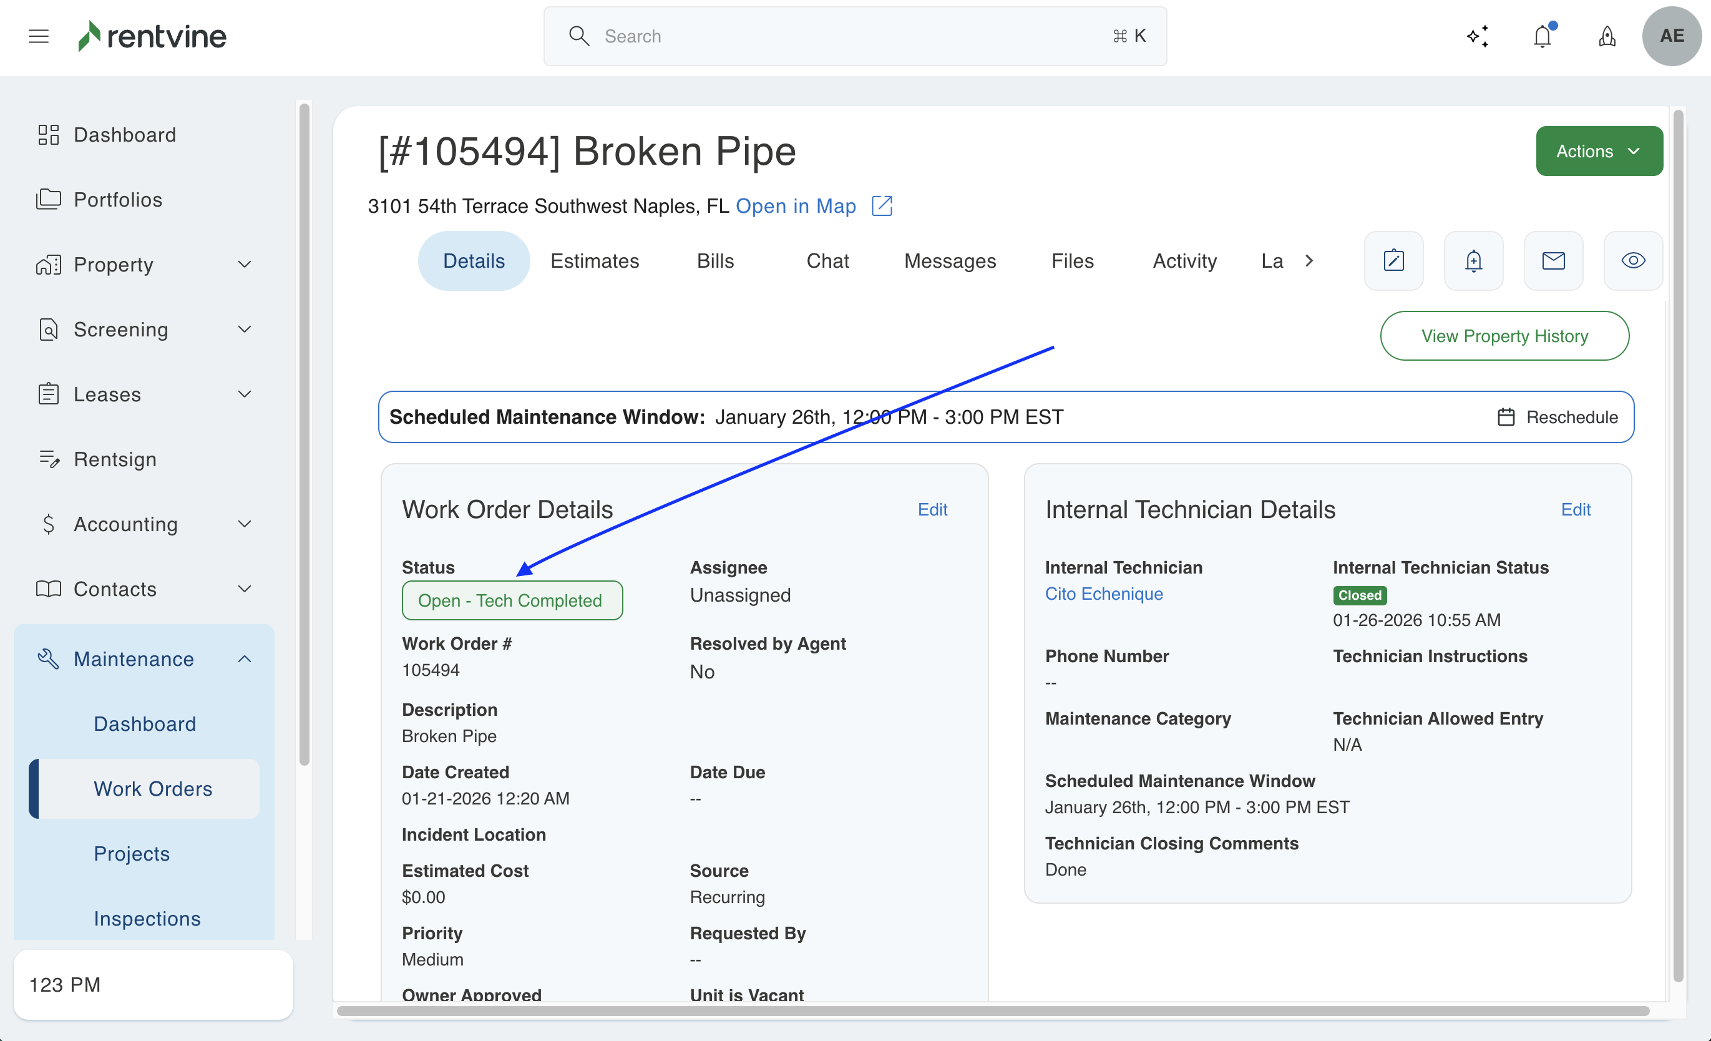This screenshot has height=1041, width=1711.
Task: Switch to the Activity tab
Action: click(1184, 260)
